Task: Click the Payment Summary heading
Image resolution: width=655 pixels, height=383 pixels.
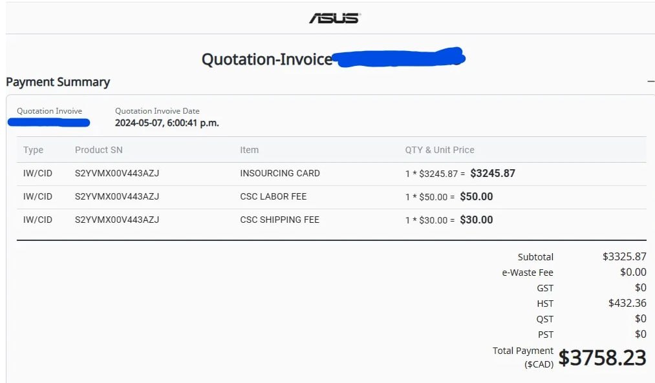Action: point(58,82)
